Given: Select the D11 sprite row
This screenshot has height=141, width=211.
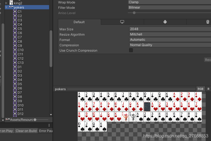Looking at the screenshot, I should pos(27,109).
